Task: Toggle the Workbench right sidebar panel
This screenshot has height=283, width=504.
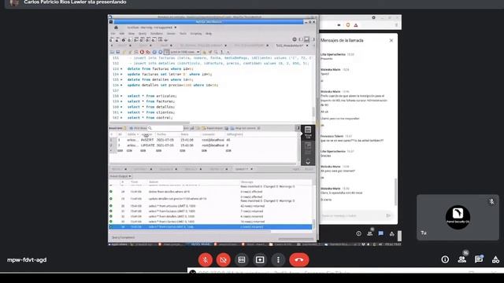Action: coord(313,39)
